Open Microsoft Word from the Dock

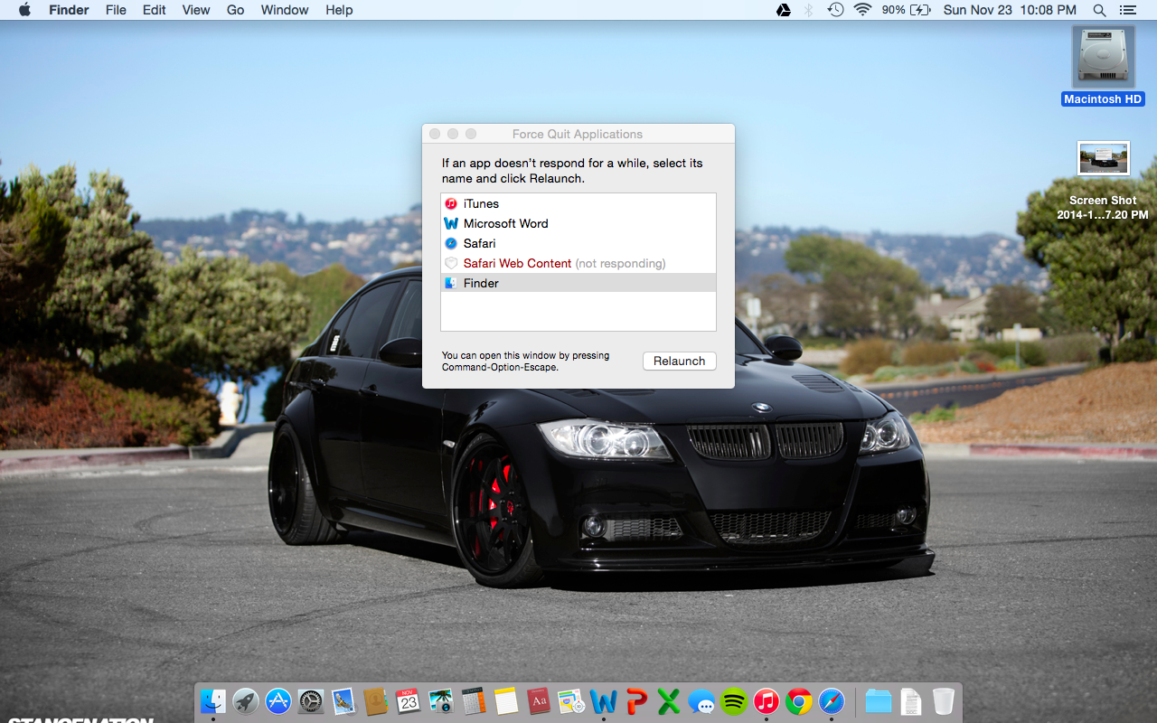(x=604, y=700)
